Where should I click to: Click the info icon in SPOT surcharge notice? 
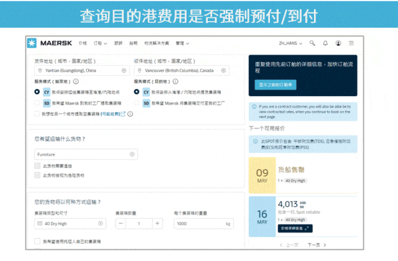tap(256, 141)
